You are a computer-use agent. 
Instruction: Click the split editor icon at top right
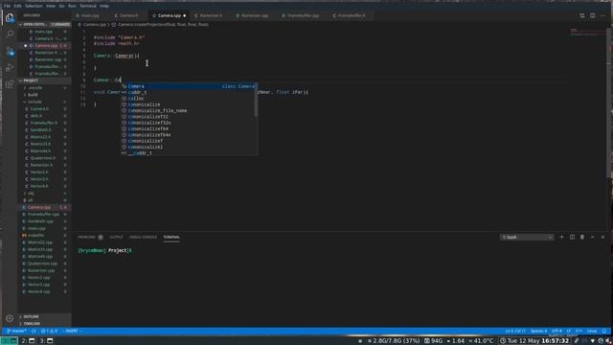[x=593, y=15]
